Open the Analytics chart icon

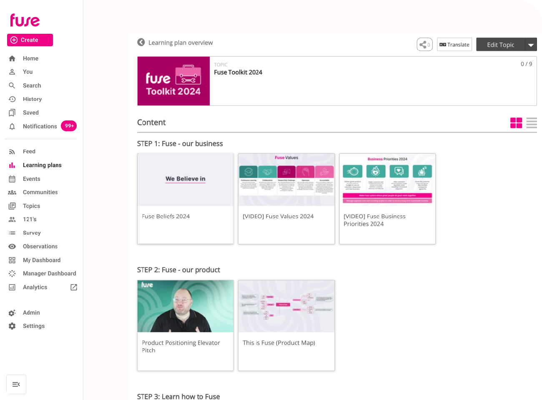12,287
